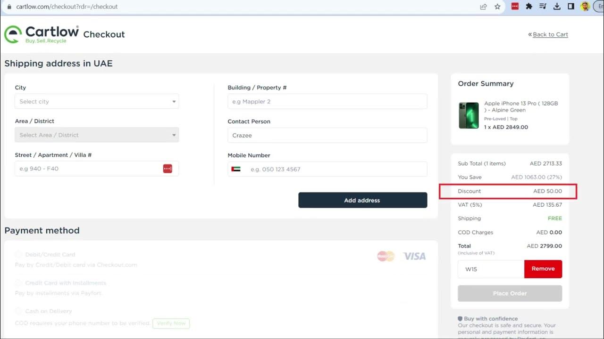Screen dimensions: 604x339
Task: Click the Buy with confidence shield icon
Action: (x=460, y=319)
